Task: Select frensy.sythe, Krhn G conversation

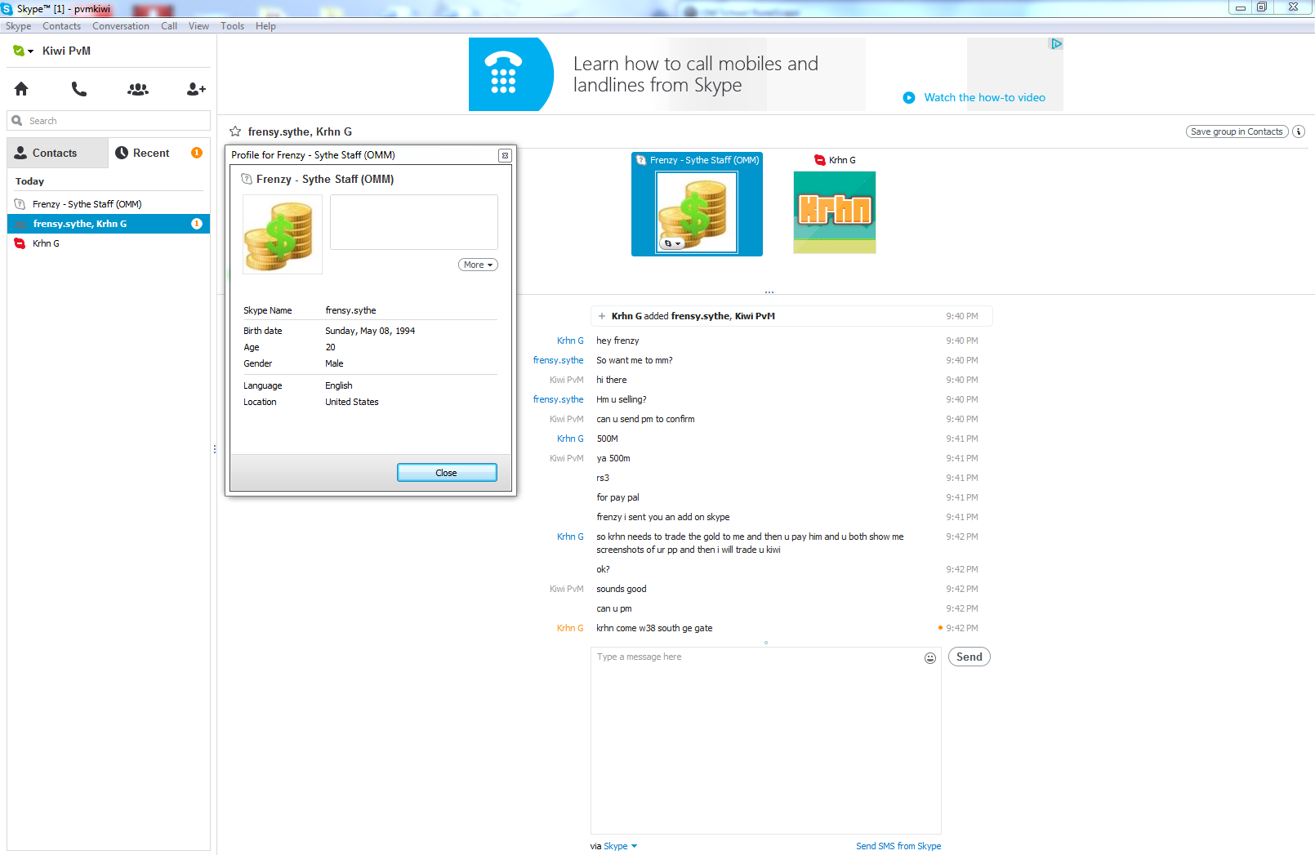Action: pos(109,224)
